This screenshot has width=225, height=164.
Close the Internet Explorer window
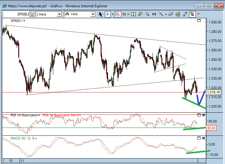[x=219, y=6]
